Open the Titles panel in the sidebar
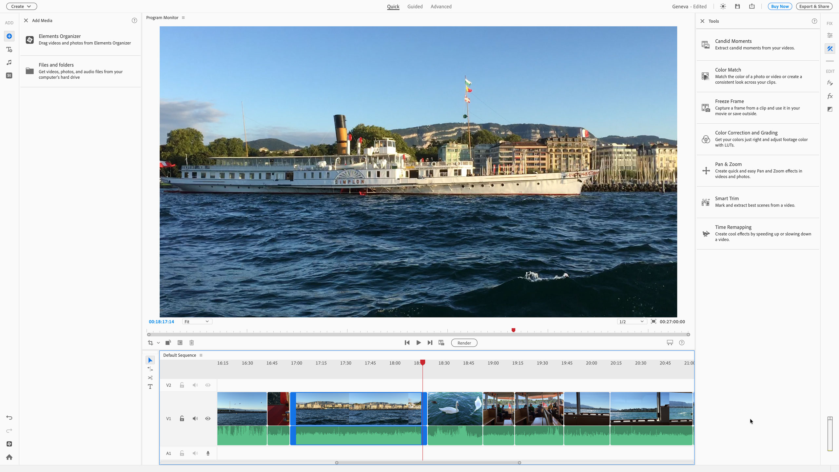The height and width of the screenshot is (472, 839). (9, 49)
